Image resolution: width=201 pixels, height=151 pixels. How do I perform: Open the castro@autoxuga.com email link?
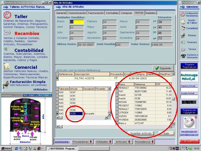tap(189, 135)
